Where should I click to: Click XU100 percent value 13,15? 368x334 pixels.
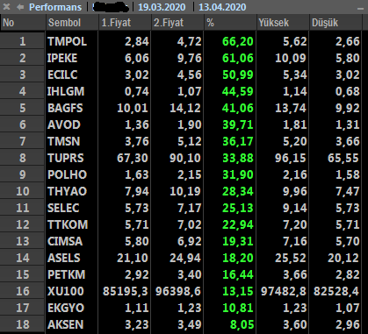tap(238, 291)
